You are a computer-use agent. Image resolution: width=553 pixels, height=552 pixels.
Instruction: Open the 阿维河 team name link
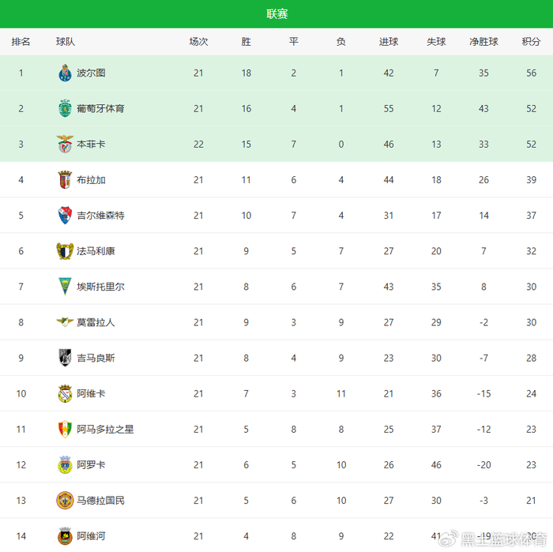coord(91,535)
